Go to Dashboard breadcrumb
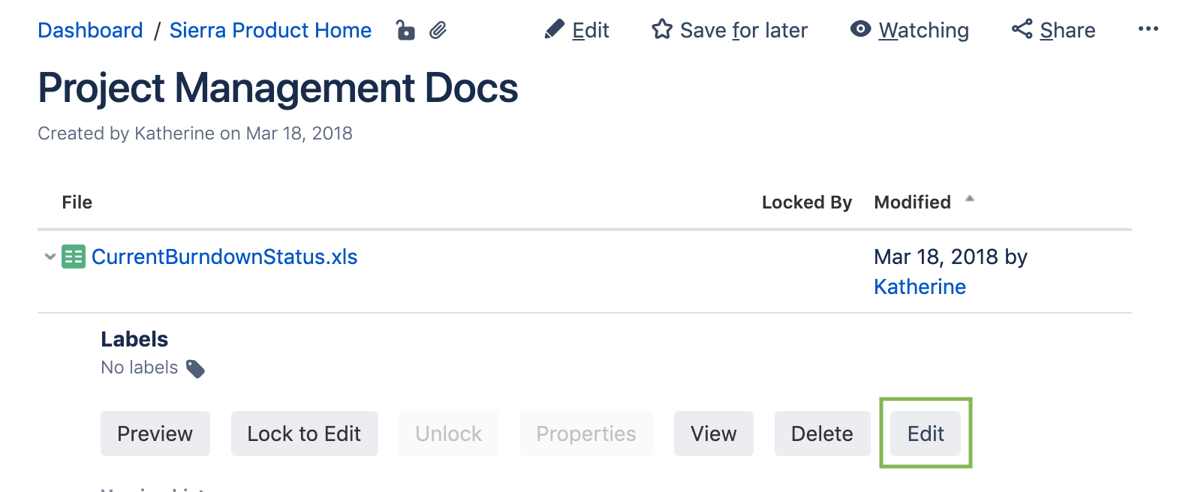 90,30
